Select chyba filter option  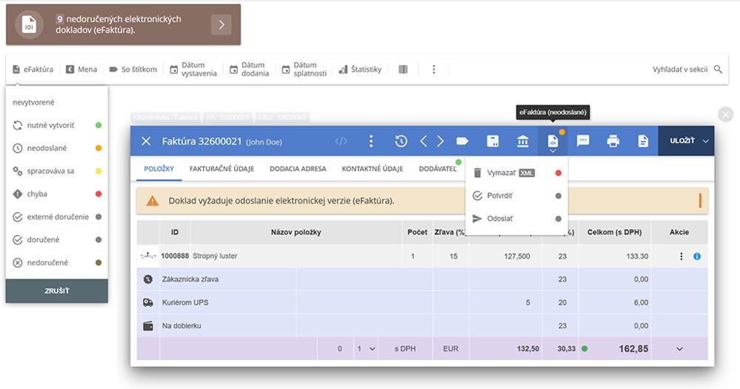point(56,194)
